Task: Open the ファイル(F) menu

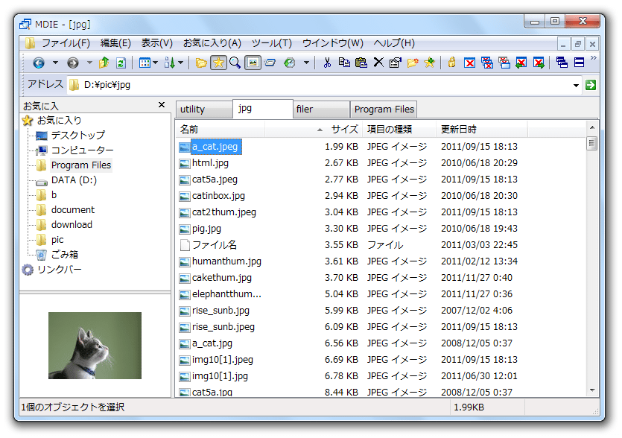Action: click(66, 43)
